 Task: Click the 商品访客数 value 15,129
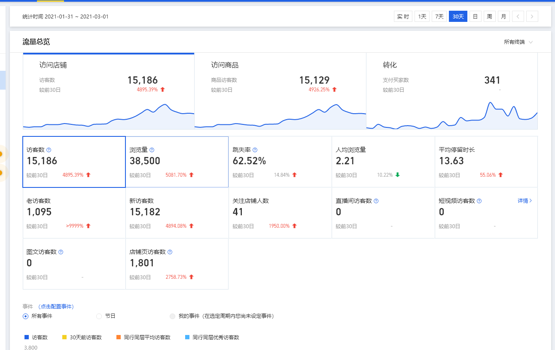tap(314, 80)
